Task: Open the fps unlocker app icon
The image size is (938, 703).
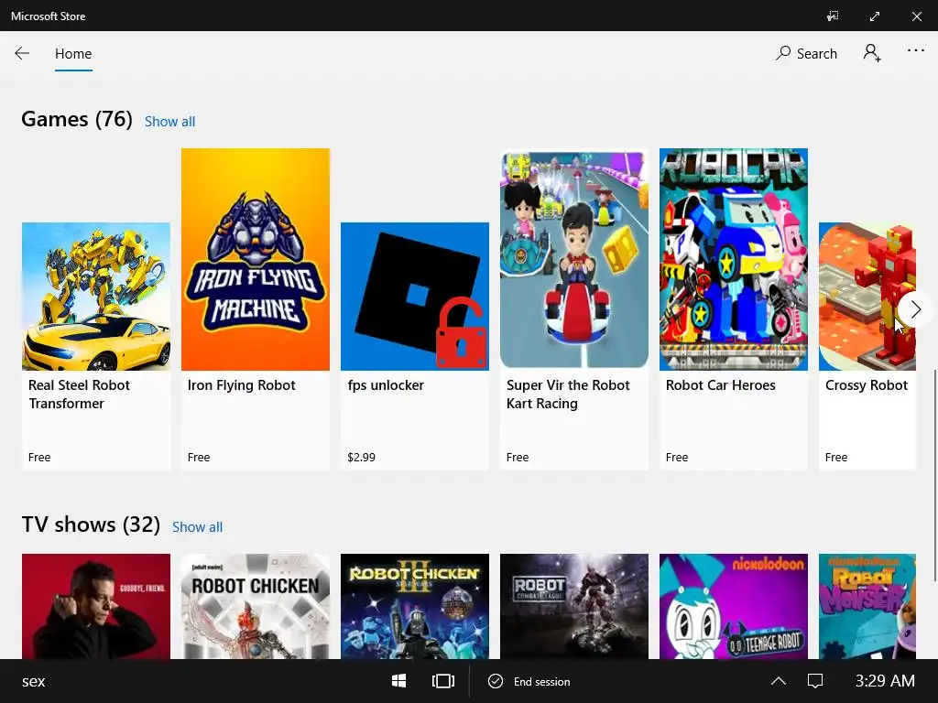Action: coord(415,297)
